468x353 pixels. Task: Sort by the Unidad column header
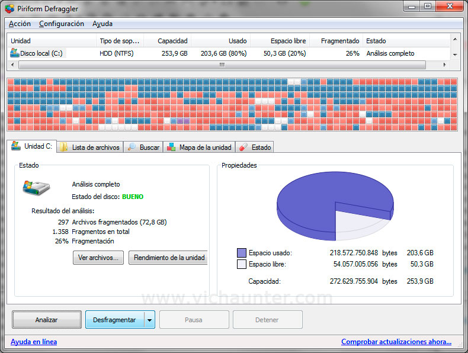tap(52, 41)
